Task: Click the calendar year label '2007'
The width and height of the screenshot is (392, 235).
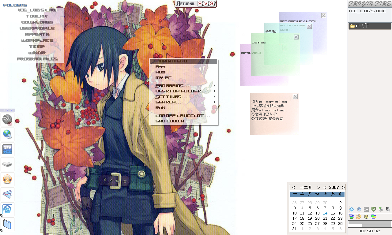Action: pyautogui.click(x=334, y=187)
